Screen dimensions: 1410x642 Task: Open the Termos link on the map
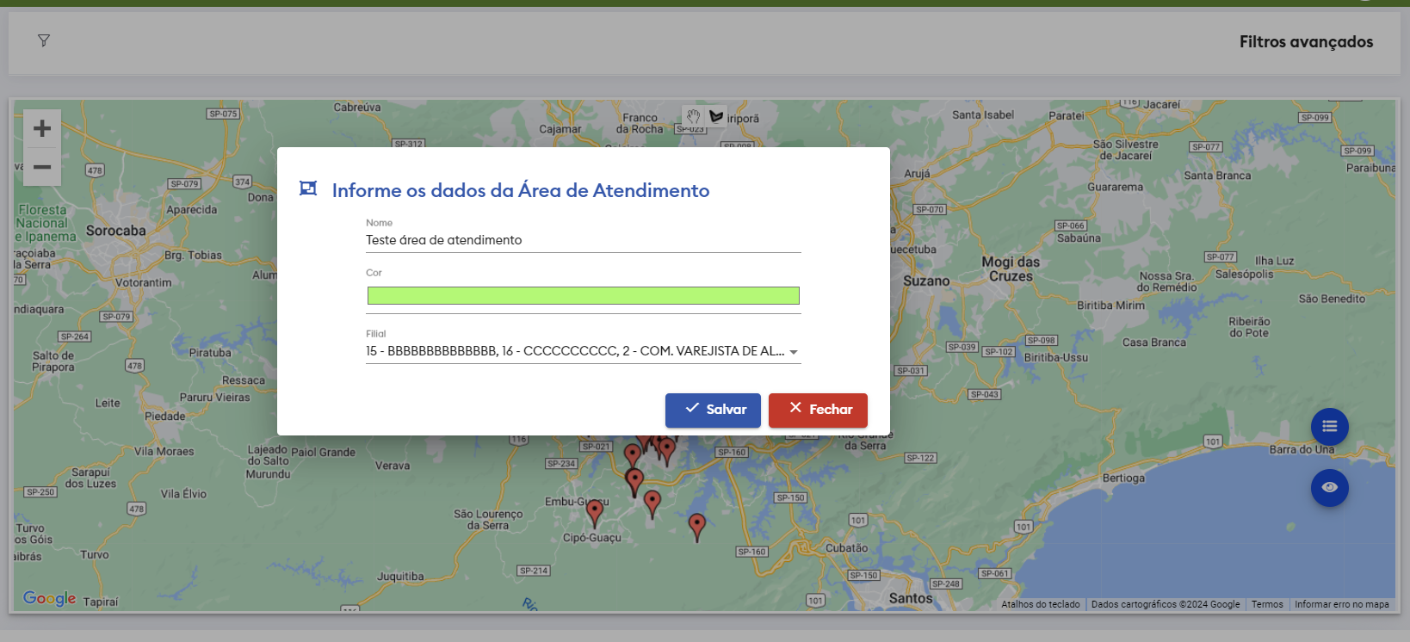[x=1266, y=605]
